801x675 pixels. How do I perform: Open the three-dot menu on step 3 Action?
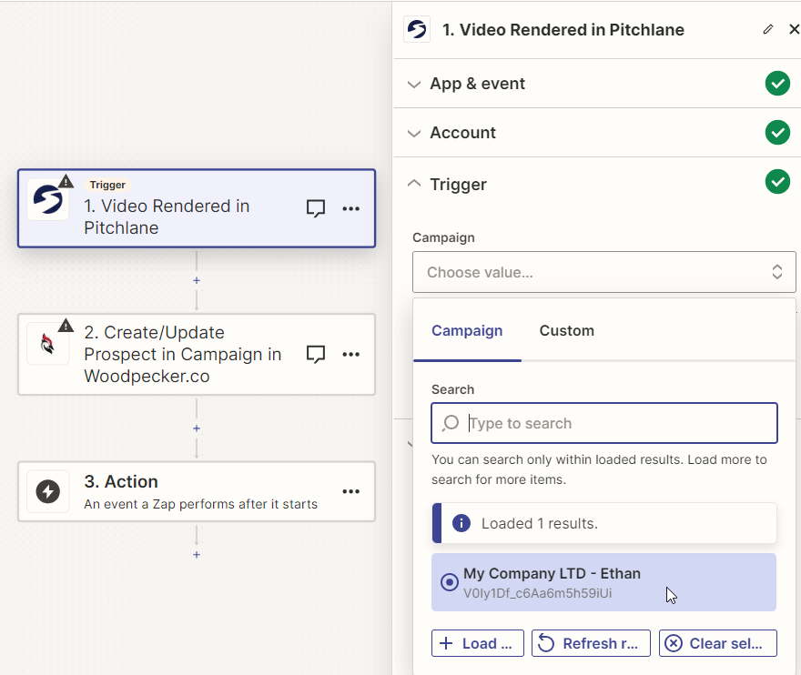click(351, 491)
